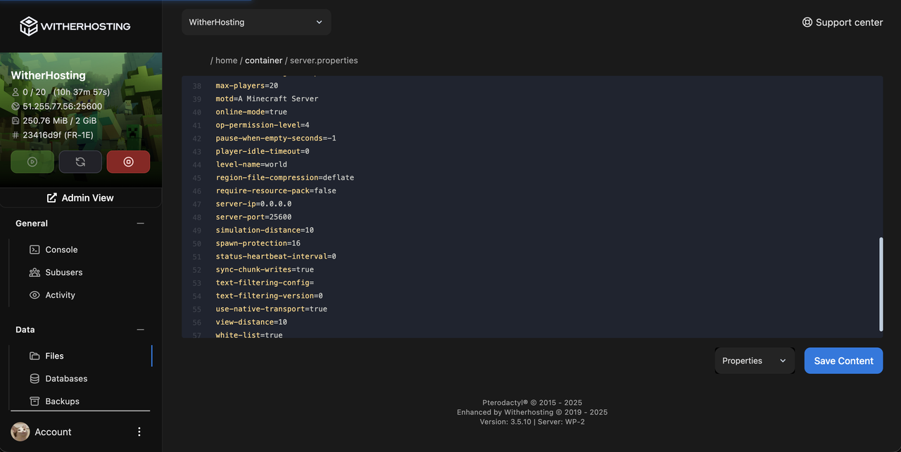Click the Subusers people icon

click(x=34, y=272)
